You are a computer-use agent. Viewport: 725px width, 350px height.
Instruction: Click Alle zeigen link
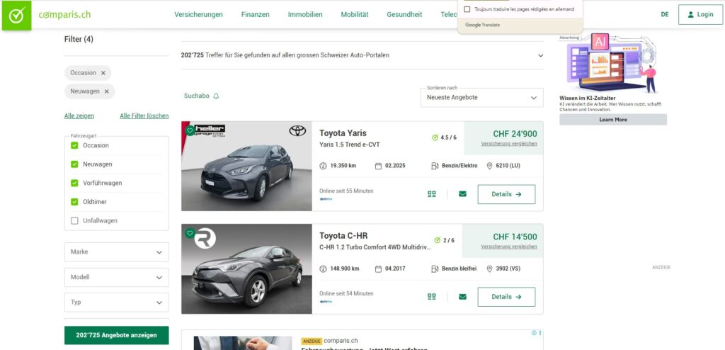(x=79, y=115)
